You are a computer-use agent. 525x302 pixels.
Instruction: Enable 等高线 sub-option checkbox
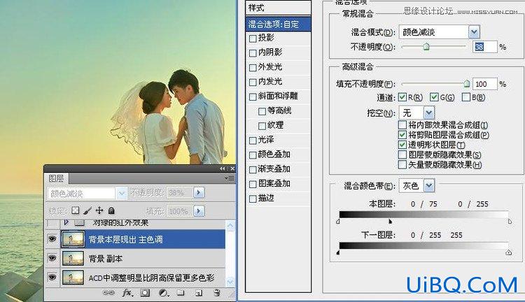point(262,111)
